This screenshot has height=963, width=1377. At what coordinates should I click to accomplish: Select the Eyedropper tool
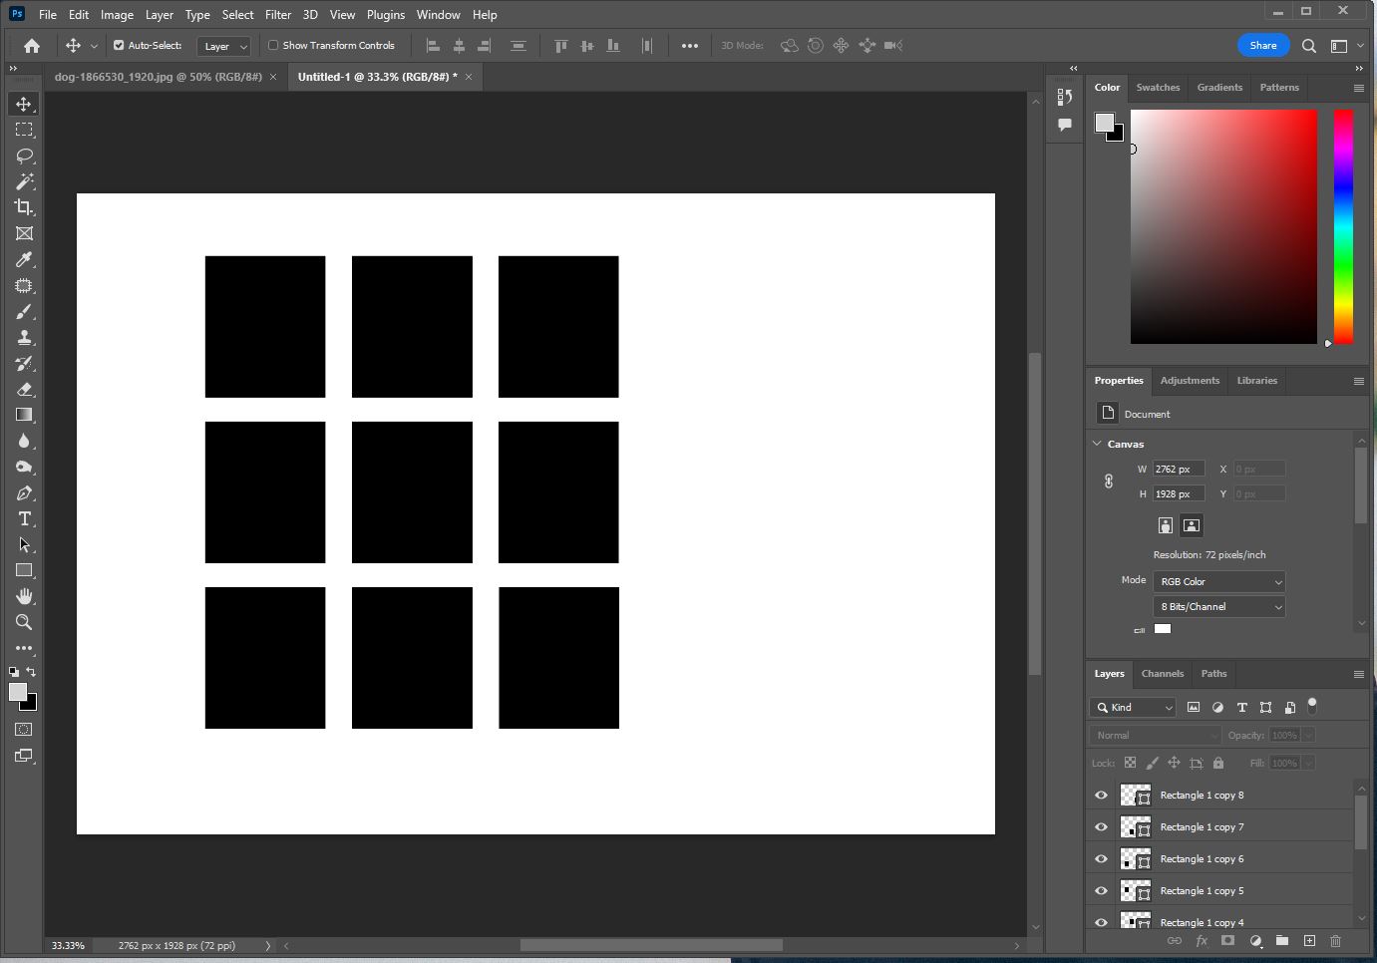(x=24, y=259)
